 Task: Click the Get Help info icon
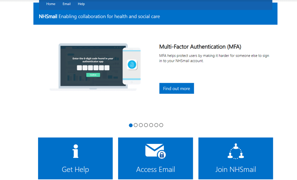(x=76, y=151)
